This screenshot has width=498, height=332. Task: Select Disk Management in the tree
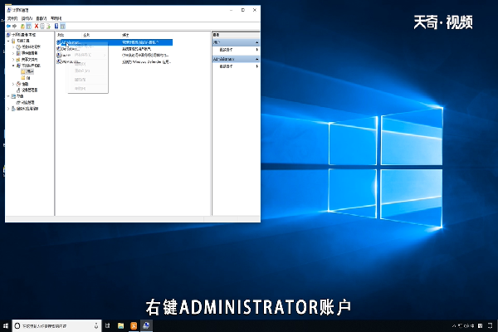click(x=25, y=102)
